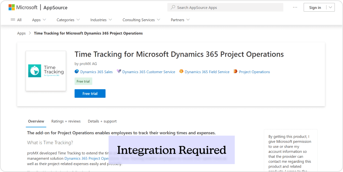Click the Dynamics 365 Sales icon
This screenshot has height=172, width=343.
pos(77,71)
